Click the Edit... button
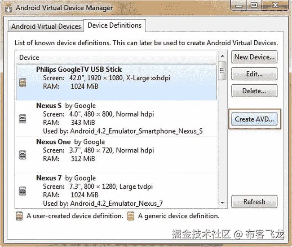This screenshot has height=247, width=292. [x=254, y=74]
